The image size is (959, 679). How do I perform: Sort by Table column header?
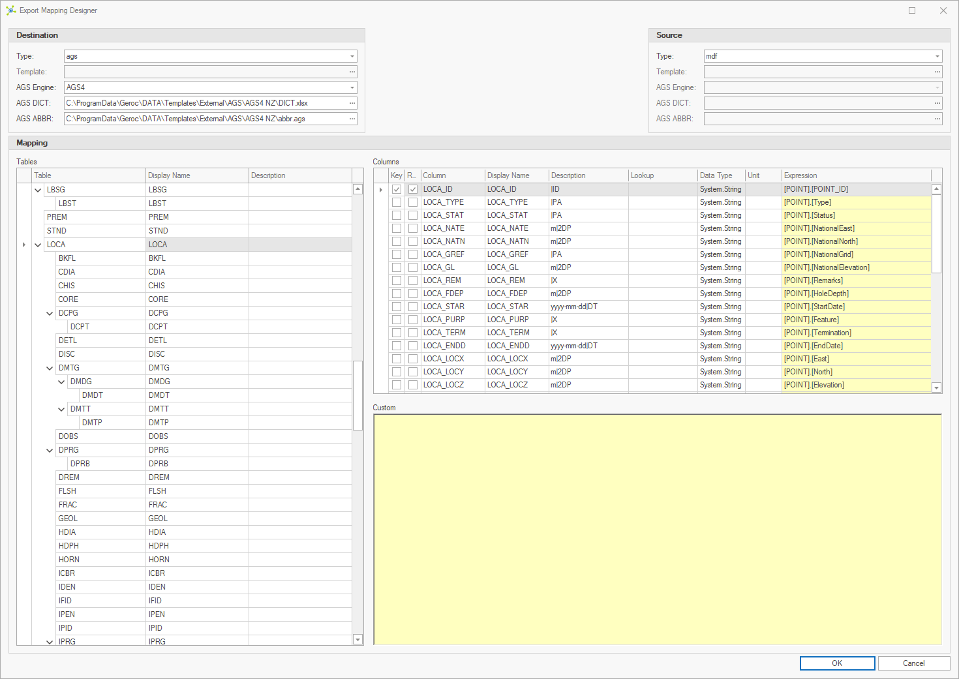click(x=89, y=175)
